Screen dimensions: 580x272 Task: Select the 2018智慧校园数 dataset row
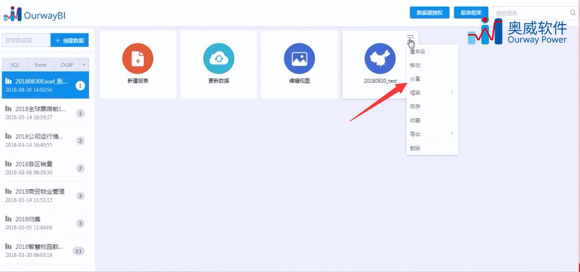pos(45,250)
